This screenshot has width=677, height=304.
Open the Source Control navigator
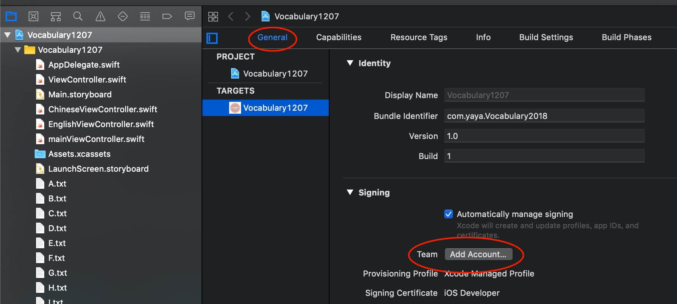(33, 16)
